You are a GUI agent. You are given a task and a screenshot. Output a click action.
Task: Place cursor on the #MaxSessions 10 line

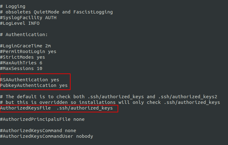coord(21,68)
